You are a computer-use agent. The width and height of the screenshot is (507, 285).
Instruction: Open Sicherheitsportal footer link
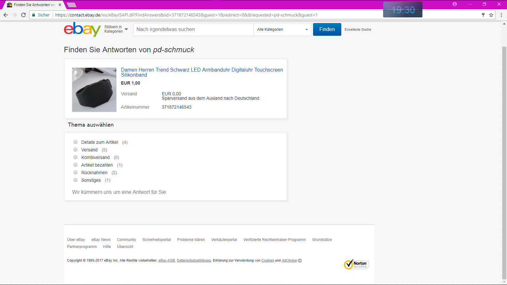pyautogui.click(x=157, y=240)
